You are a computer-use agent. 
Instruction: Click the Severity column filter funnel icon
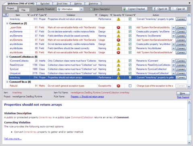123,15
